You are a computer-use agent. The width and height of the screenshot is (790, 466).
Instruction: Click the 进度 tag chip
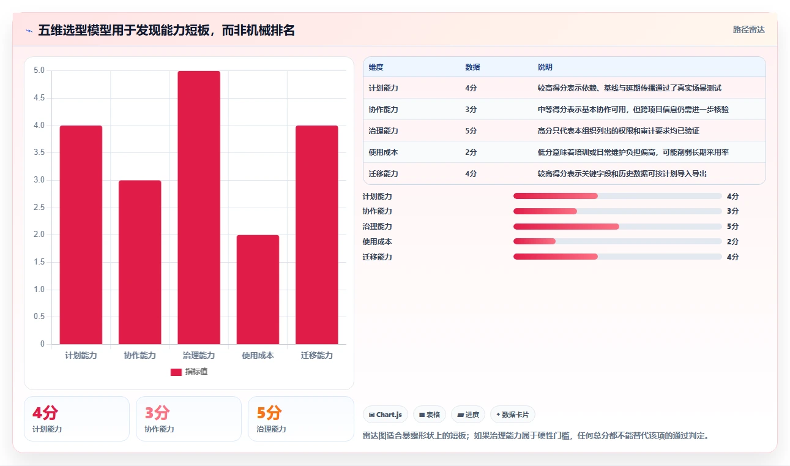[x=468, y=415]
